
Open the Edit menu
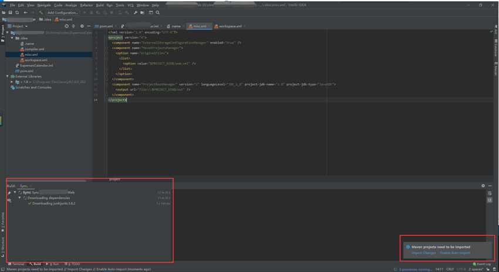pos(21,5)
